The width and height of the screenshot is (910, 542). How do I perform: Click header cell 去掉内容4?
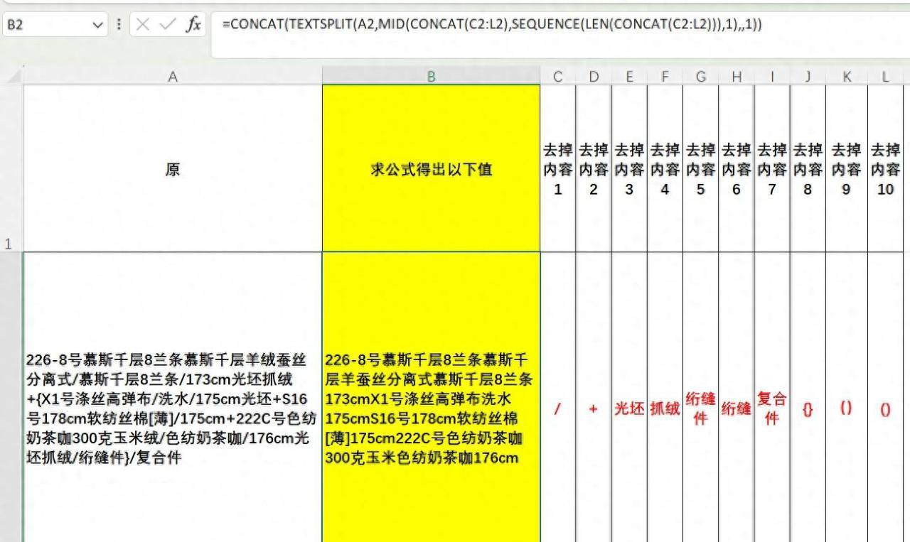tap(665, 168)
